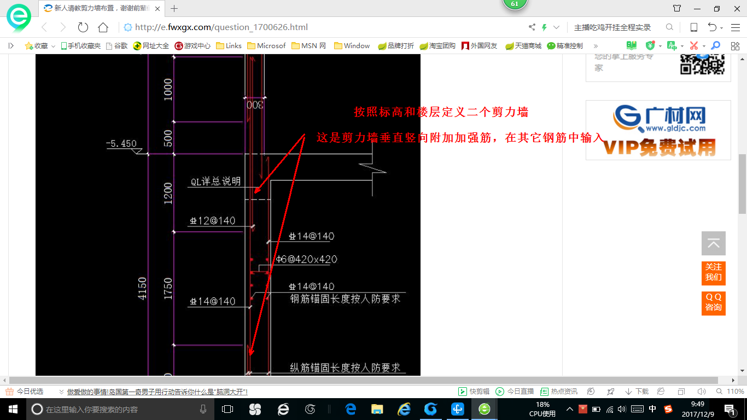Screen dimensions: 747x420
Task: Open the 做爱做的事情 news headline link
Action: [157, 392]
